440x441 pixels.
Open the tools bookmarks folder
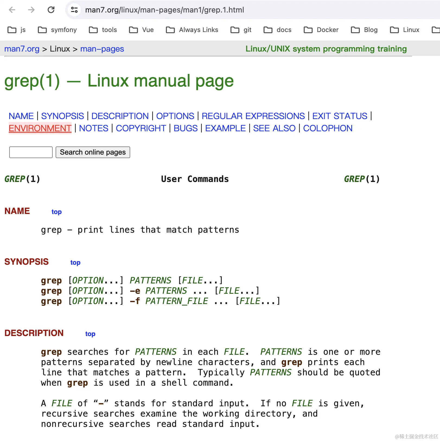click(x=103, y=30)
